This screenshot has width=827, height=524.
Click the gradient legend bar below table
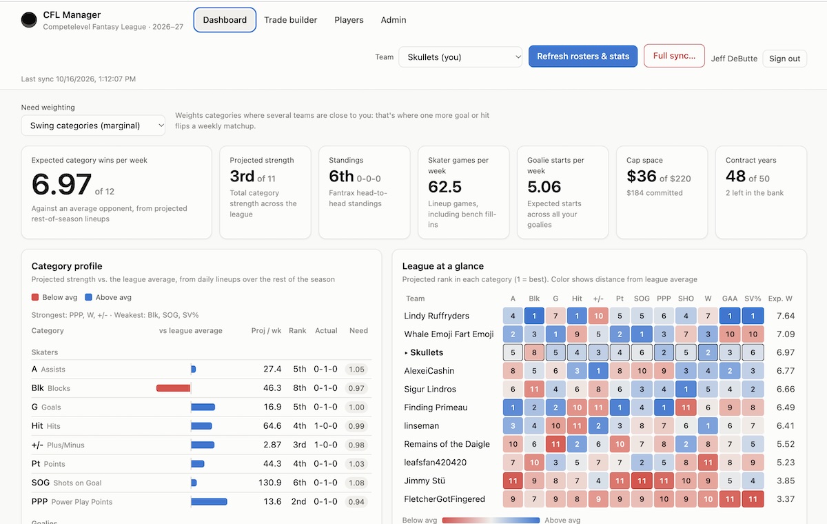pyautogui.click(x=491, y=521)
